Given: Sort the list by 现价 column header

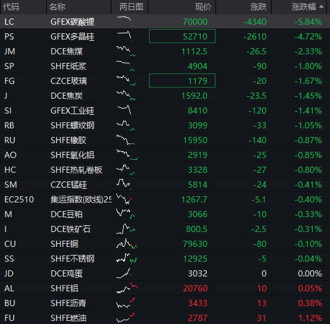Looking at the screenshot, I should (x=203, y=7).
